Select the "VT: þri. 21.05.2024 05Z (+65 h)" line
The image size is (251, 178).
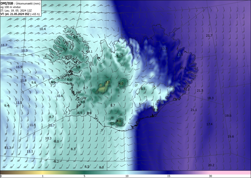[x=20, y=14]
